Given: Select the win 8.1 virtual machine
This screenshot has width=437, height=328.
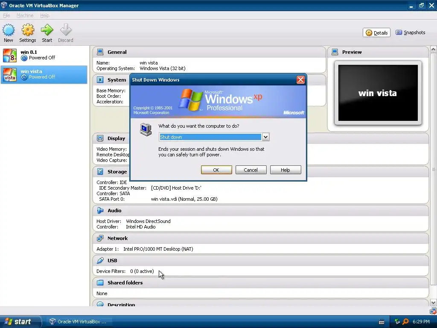Looking at the screenshot, I should [44, 55].
